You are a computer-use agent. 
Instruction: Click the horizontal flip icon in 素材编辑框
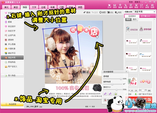coord(105,94)
